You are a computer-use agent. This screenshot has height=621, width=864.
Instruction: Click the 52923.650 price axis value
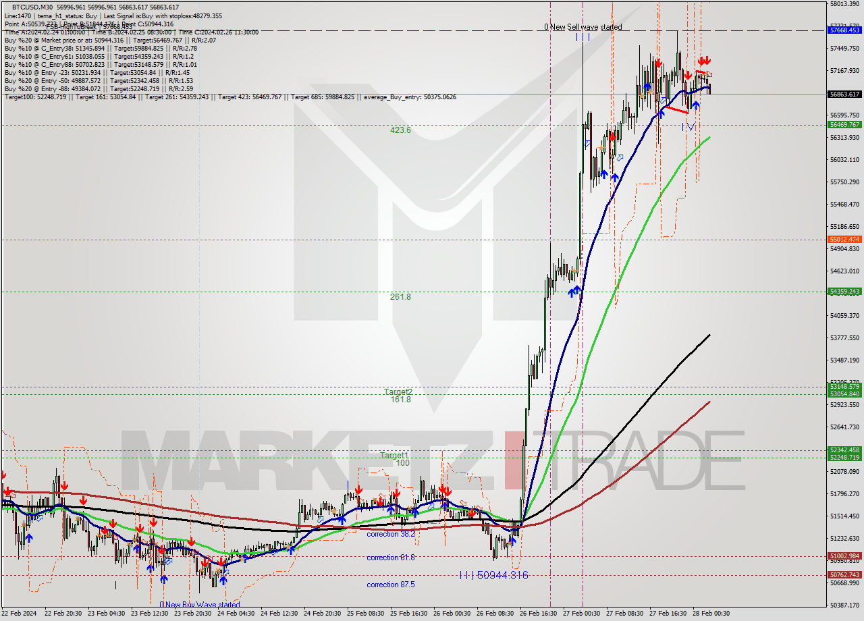click(845, 404)
